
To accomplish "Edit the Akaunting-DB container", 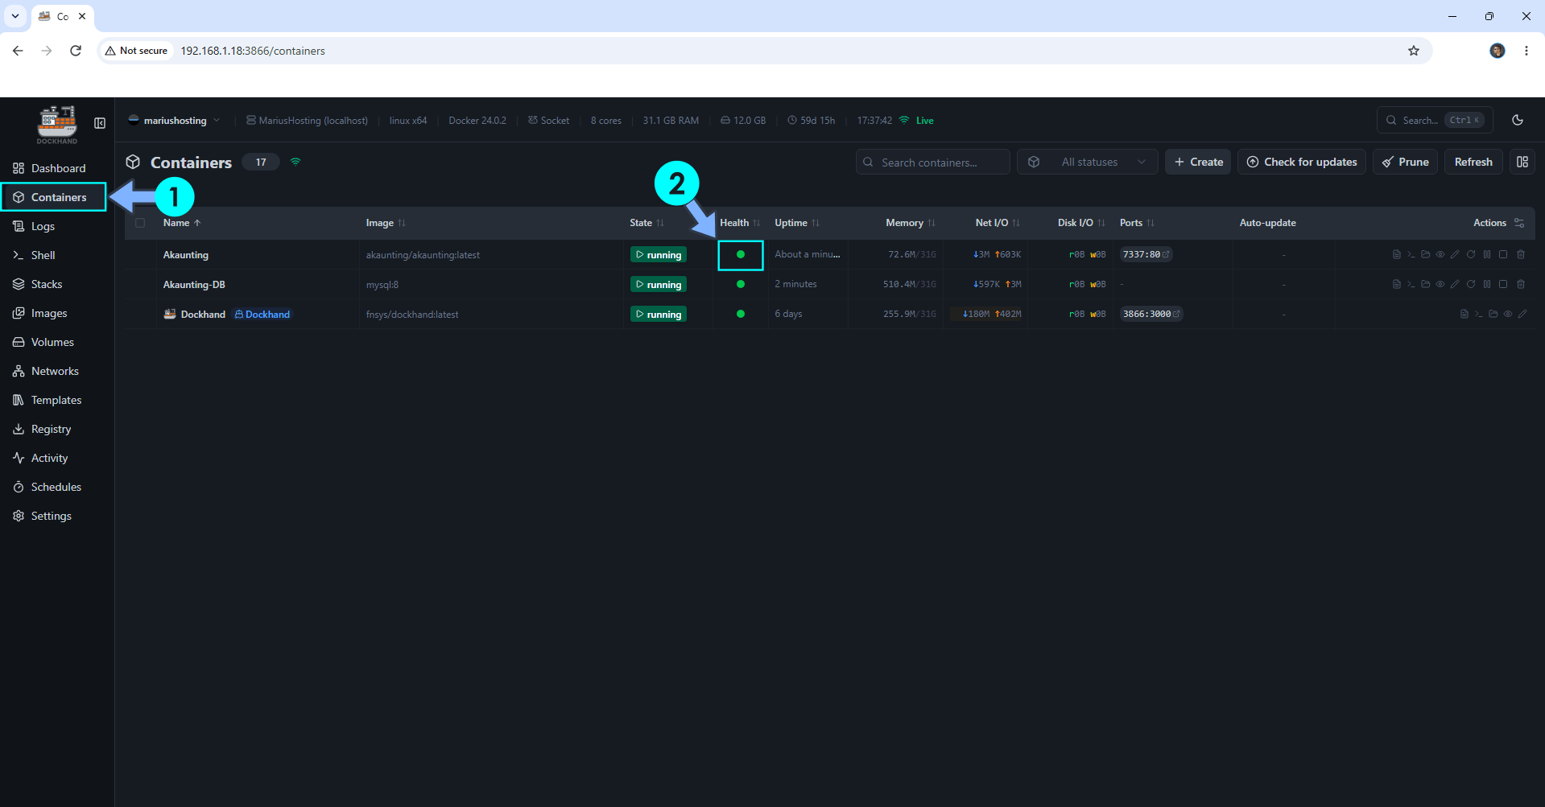I will point(1455,284).
